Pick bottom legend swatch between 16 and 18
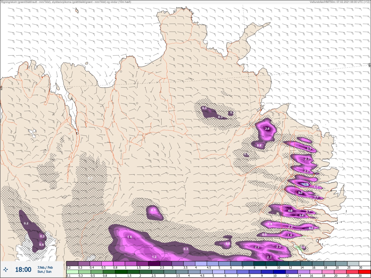 [x=316, y=272]
